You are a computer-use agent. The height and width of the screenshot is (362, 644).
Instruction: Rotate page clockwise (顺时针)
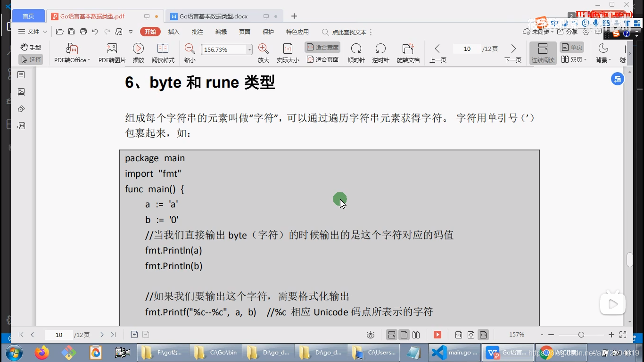(356, 53)
